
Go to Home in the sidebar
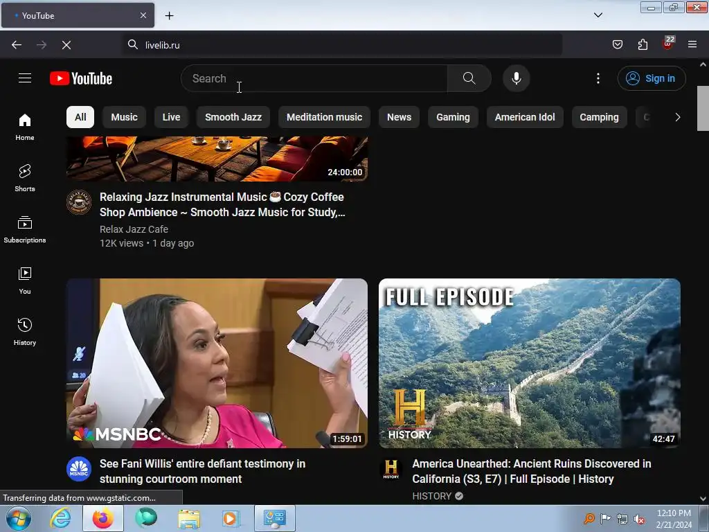pos(25,127)
